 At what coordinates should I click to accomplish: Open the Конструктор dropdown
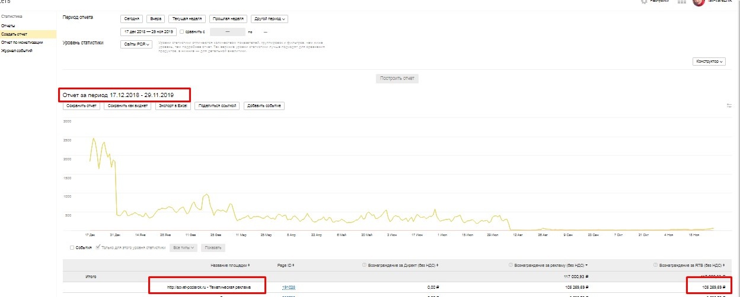point(709,61)
